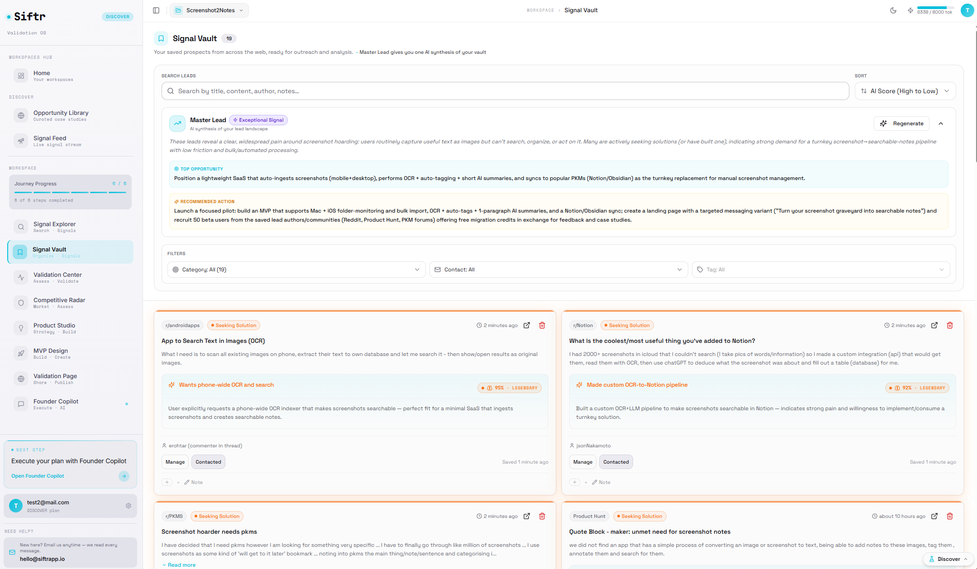Toggle the sidebar collapse icon
The image size is (977, 569).
coord(156,10)
